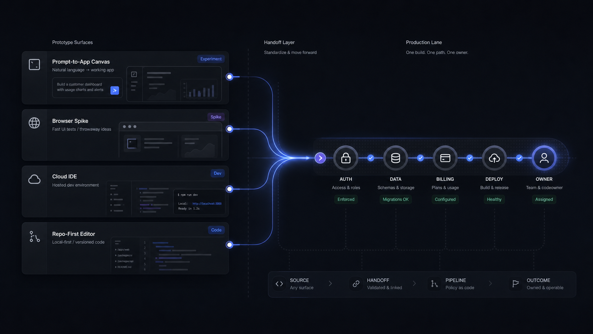Click the checkmark between BILLING and DEPLOY
The width and height of the screenshot is (593, 334).
click(x=470, y=158)
